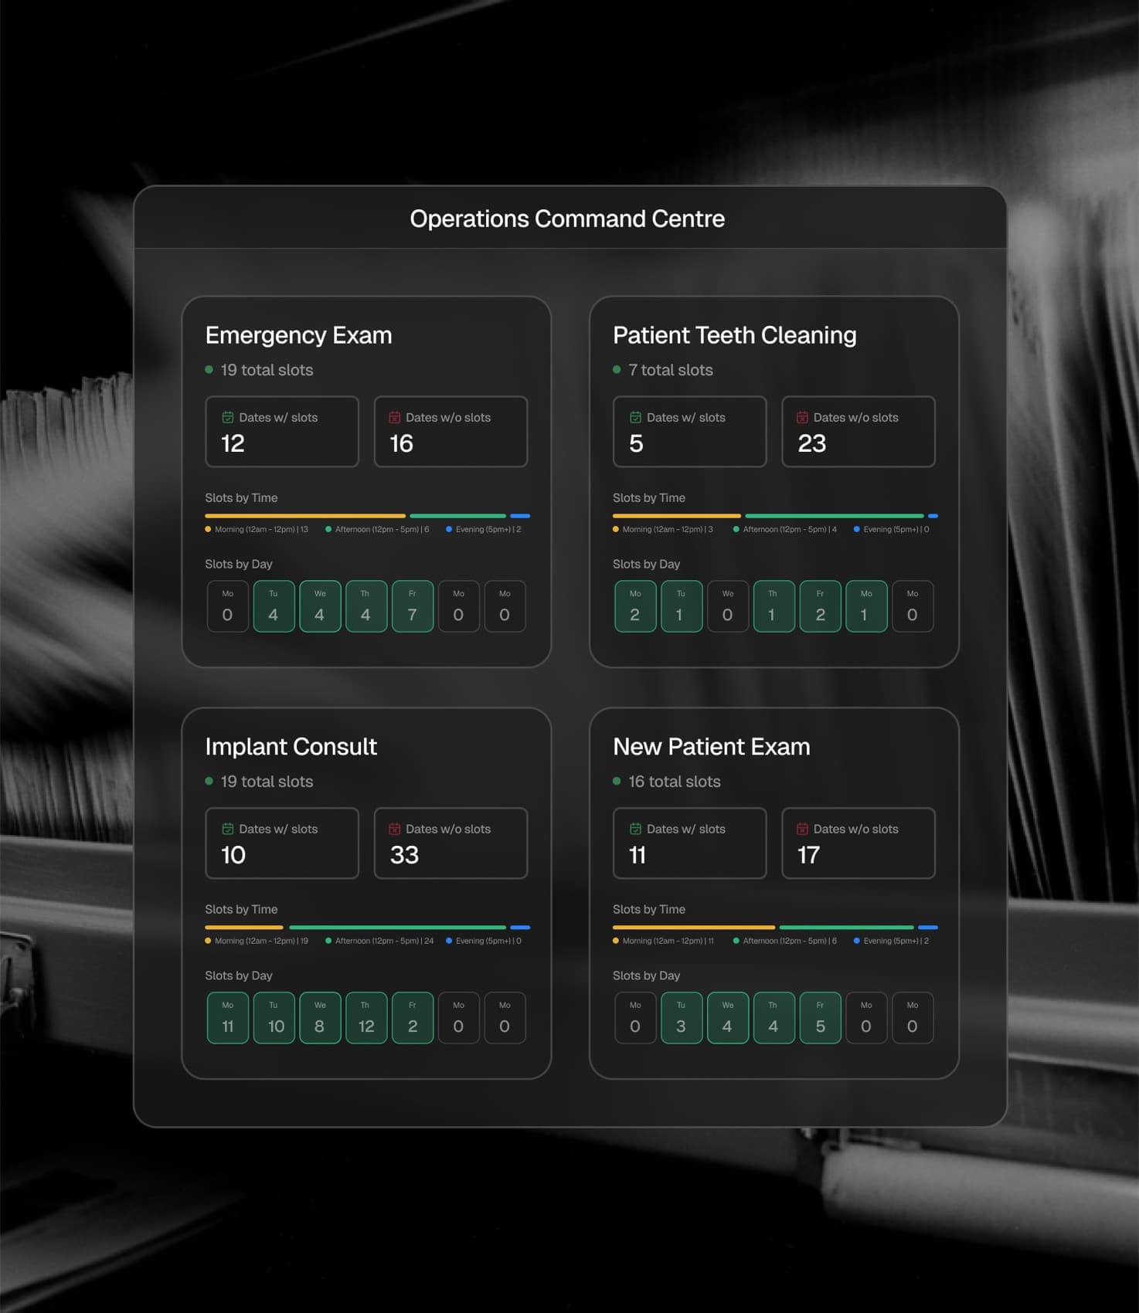This screenshot has width=1139, height=1313.
Task: Select Patient Teeth Cleaning yellow morning bar
Action: [677, 515]
